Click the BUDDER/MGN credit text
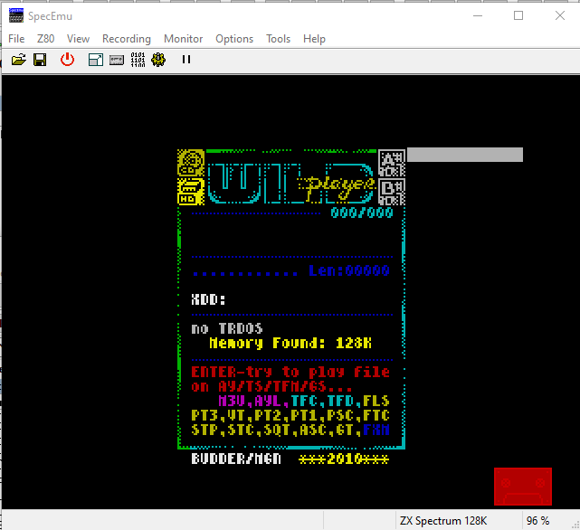Screen dimensions: 580x530 (x=236, y=459)
